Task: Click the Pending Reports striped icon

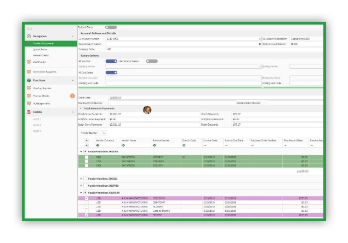Action: [29, 88]
